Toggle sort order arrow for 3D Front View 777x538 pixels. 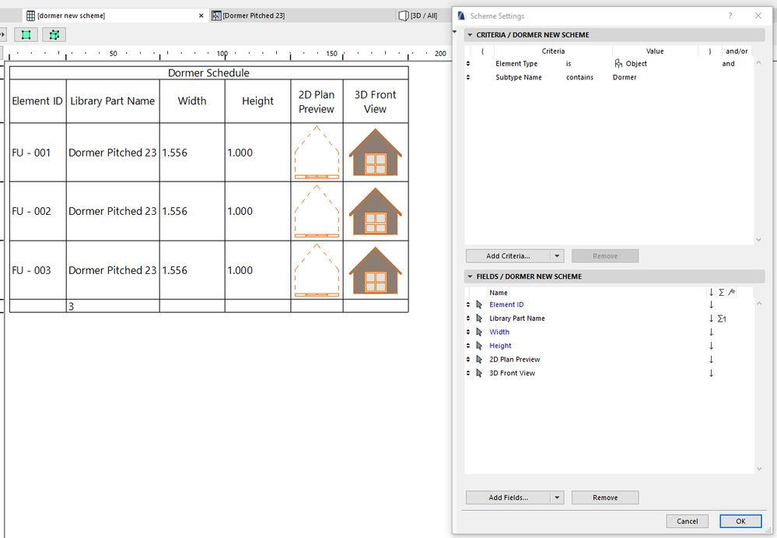tap(711, 373)
